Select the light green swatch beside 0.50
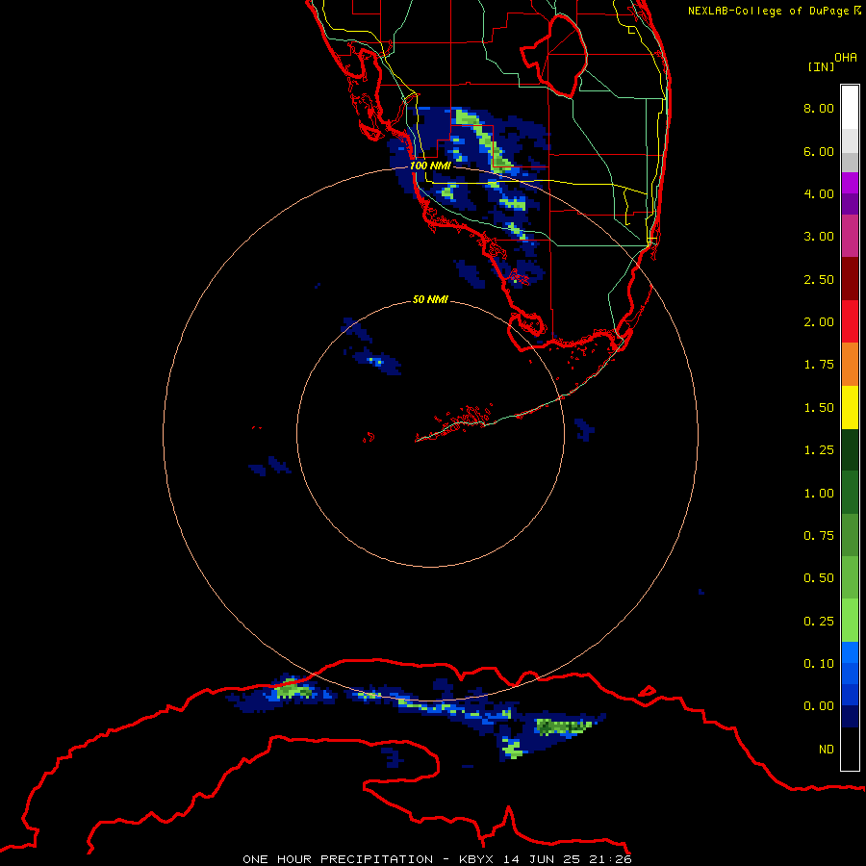The height and width of the screenshot is (866, 866). [x=850, y=577]
